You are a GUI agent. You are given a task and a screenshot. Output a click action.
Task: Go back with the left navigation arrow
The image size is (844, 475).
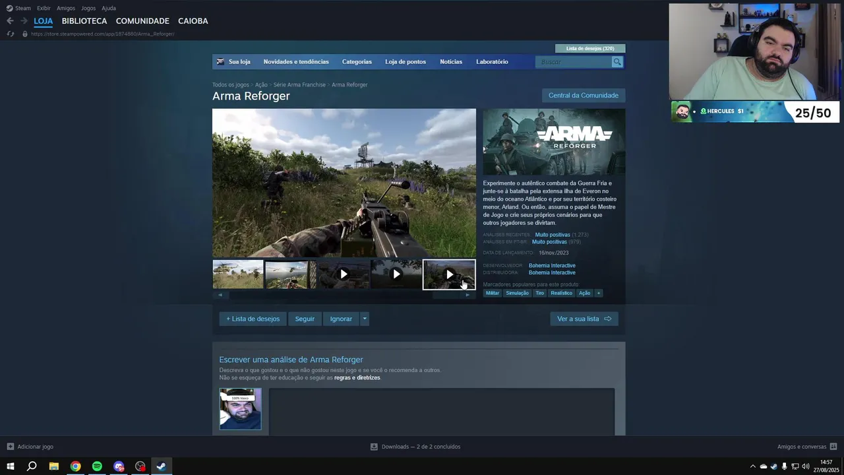[10, 21]
